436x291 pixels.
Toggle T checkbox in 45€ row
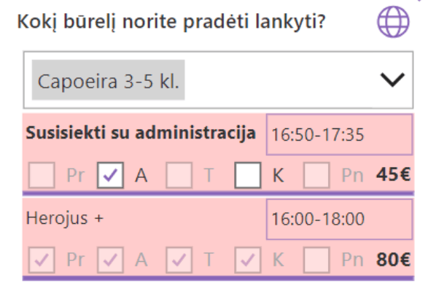pos(179,175)
